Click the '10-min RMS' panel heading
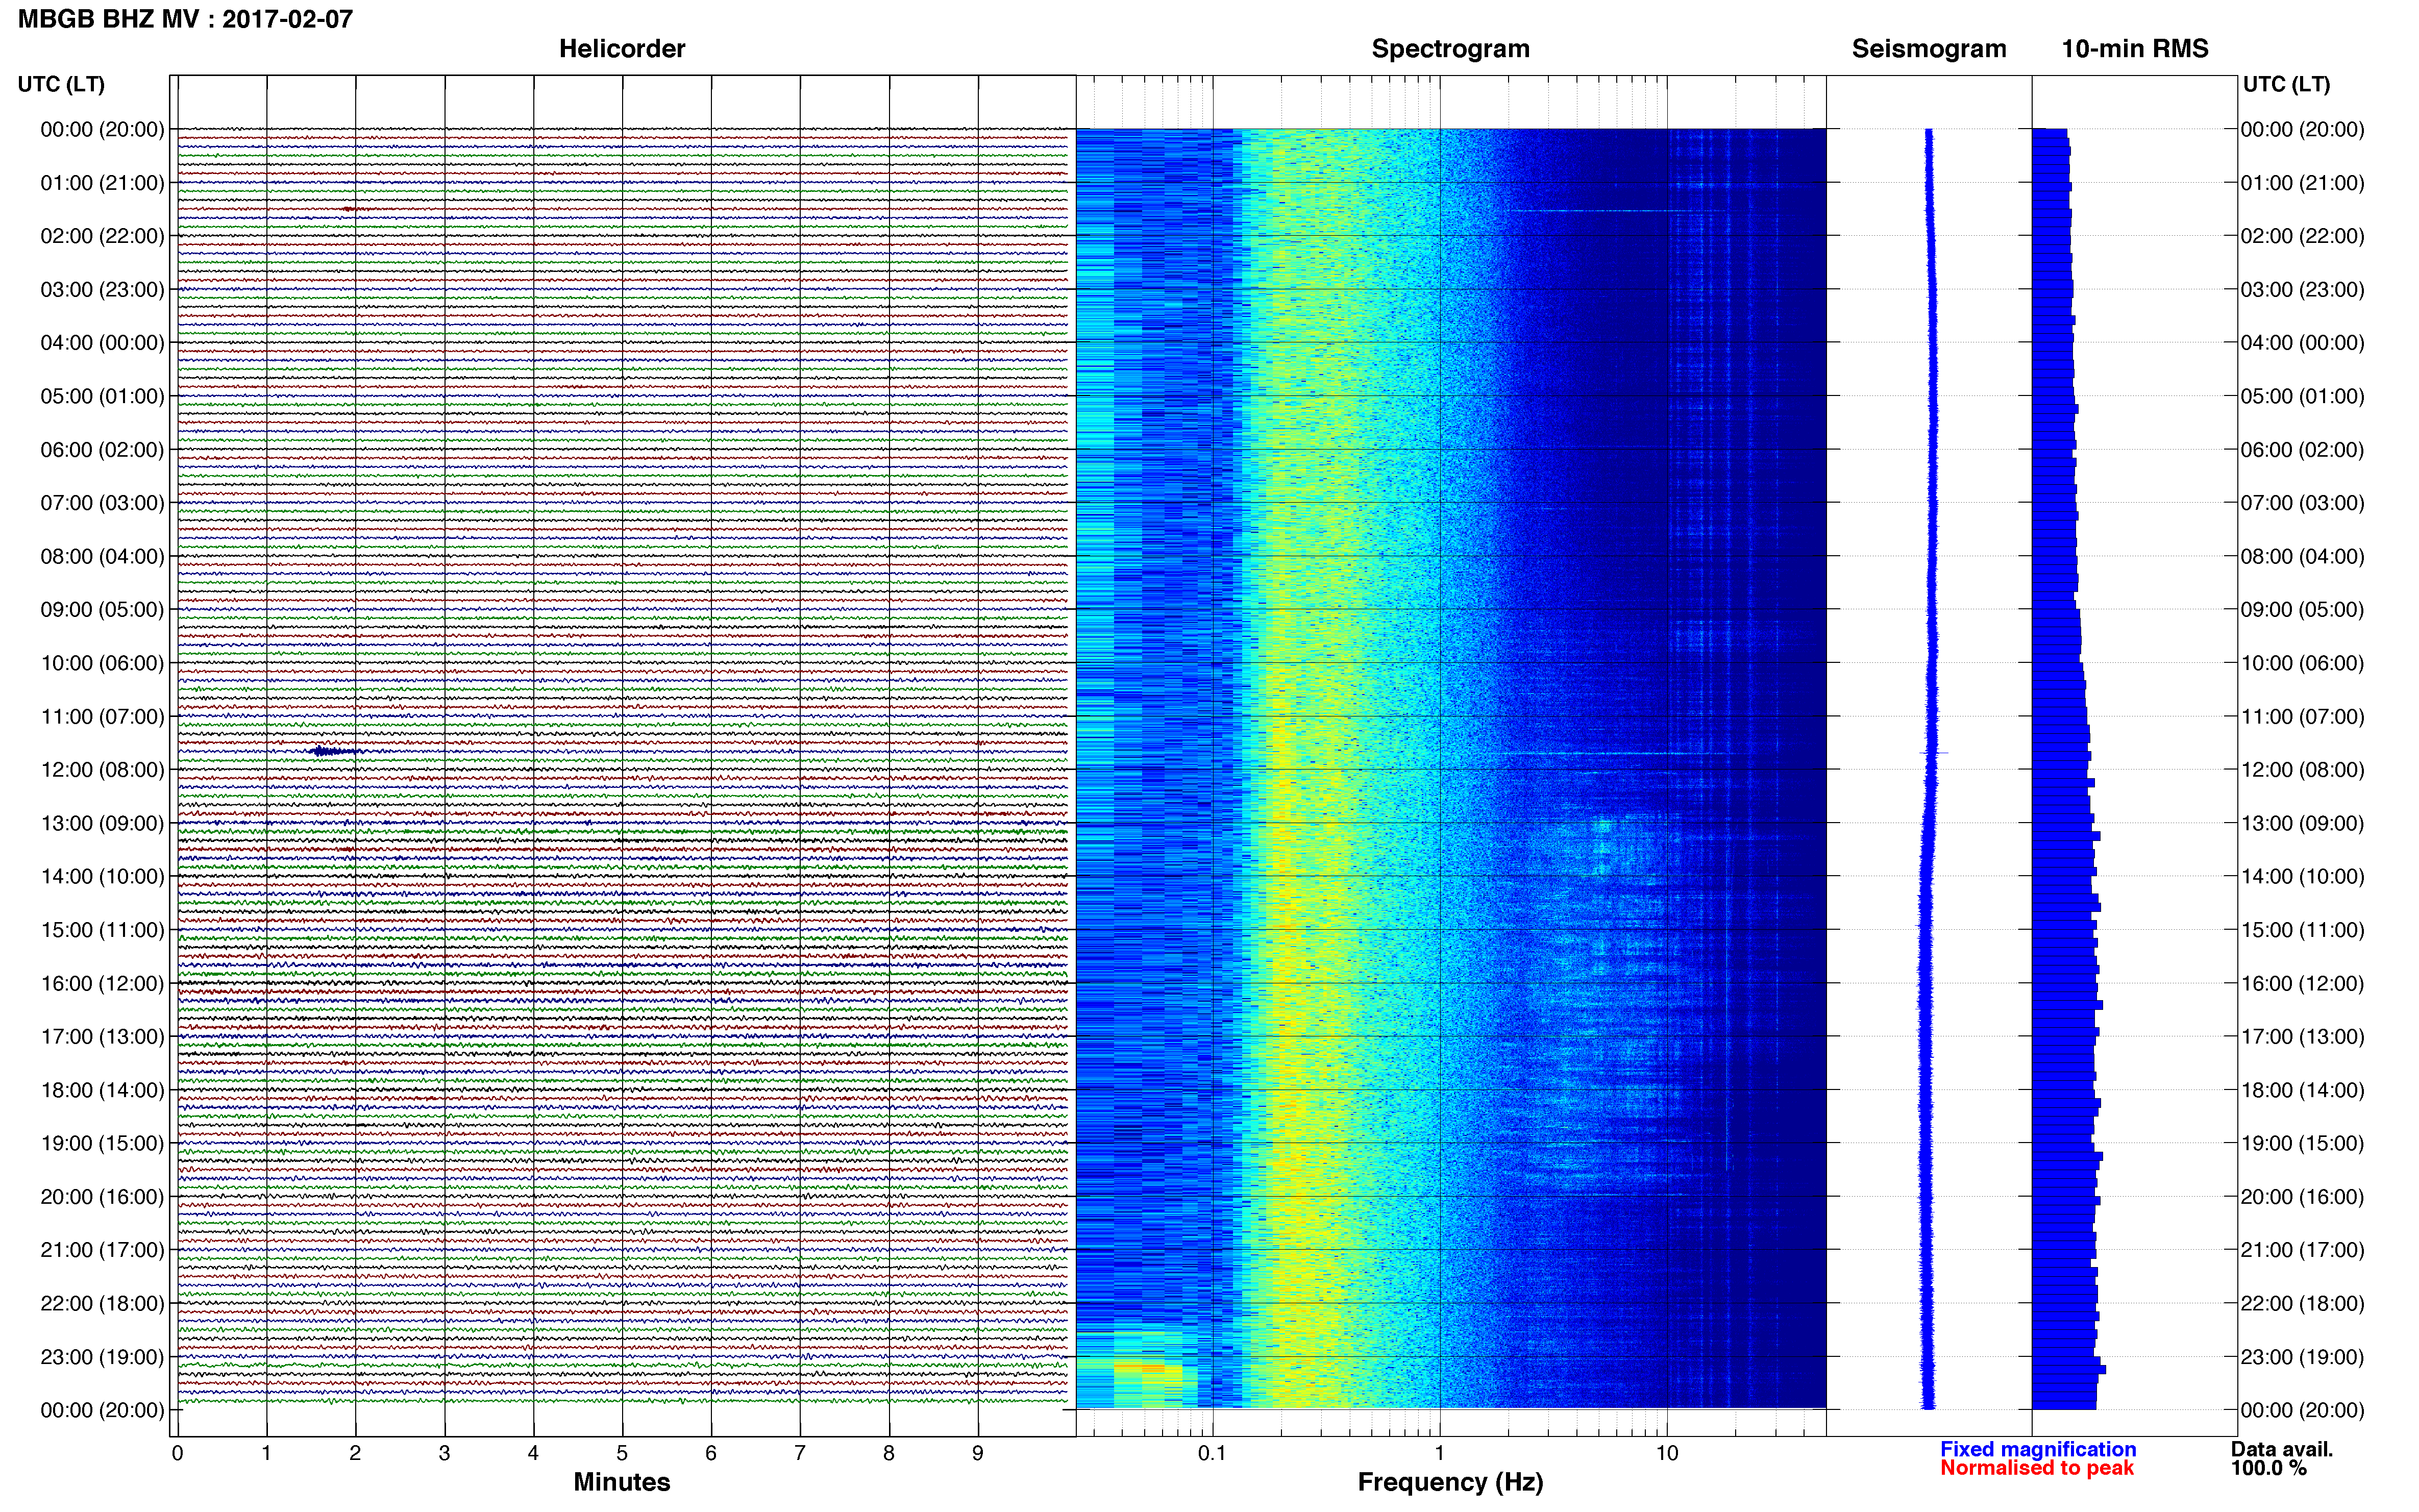Viewport: 2419px width, 1512px height. tap(2135, 49)
